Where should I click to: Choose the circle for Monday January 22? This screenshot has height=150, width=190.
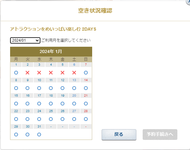[x=16, y=119]
